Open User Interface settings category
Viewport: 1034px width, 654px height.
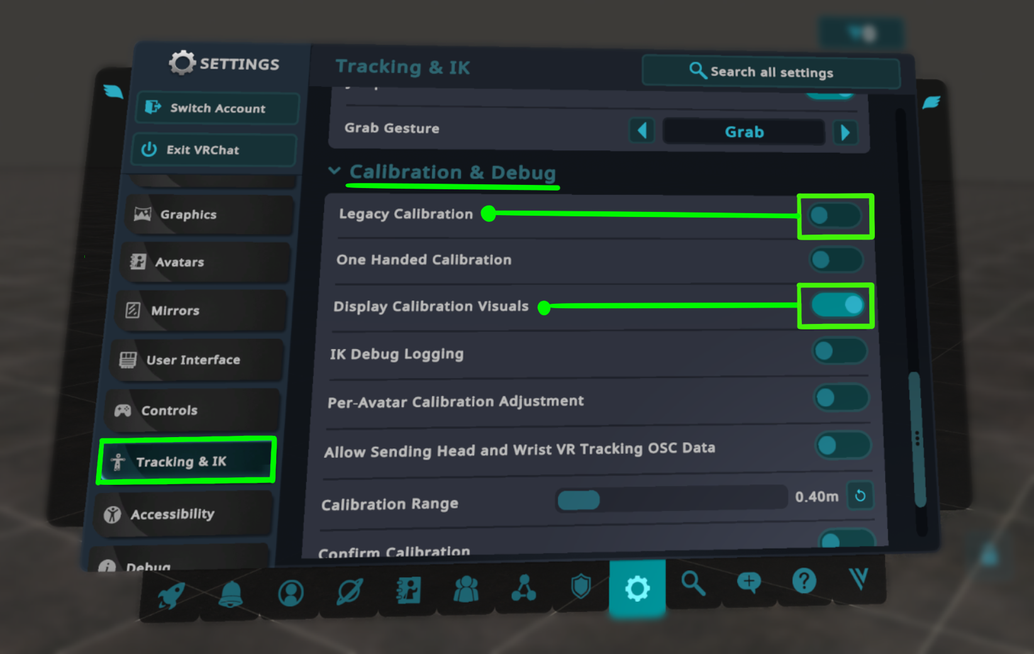196,360
